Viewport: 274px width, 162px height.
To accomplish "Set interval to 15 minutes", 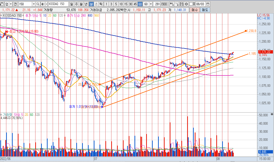I will pos(126,4).
